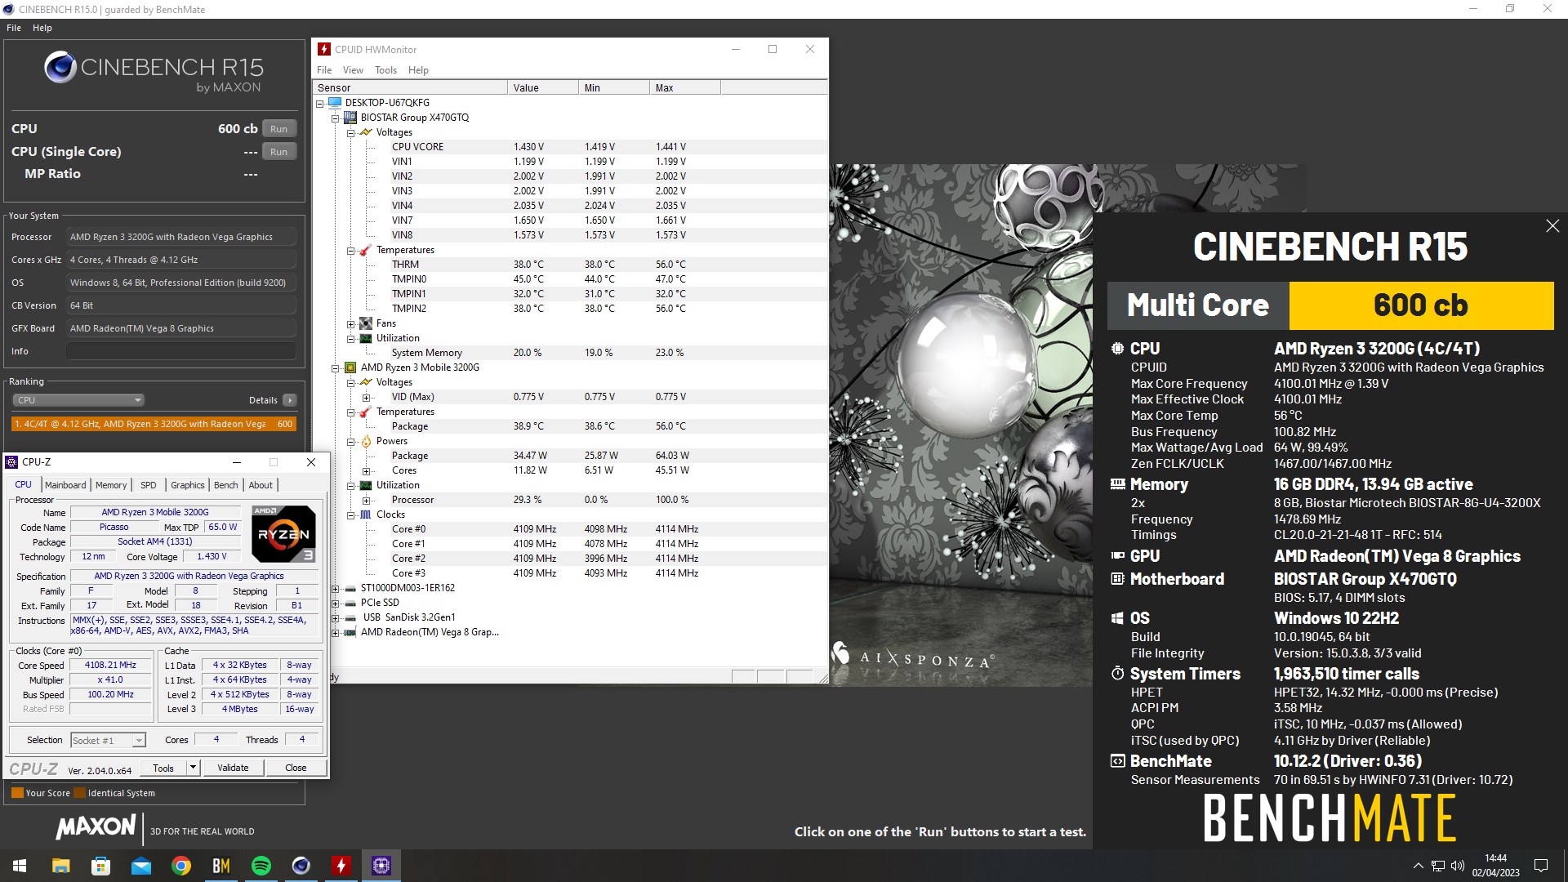Click the CPUID HWMonitor title bar icon
This screenshot has width=1568, height=882.
pos(324,49)
